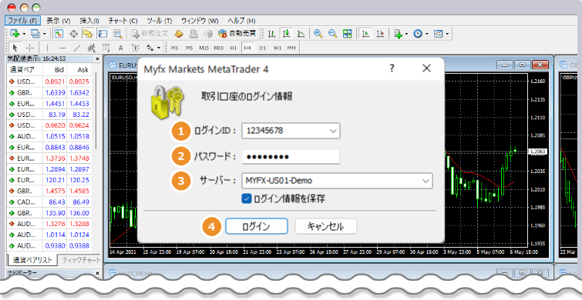
Task: Set timeframe to D1
Action: pos(262,48)
